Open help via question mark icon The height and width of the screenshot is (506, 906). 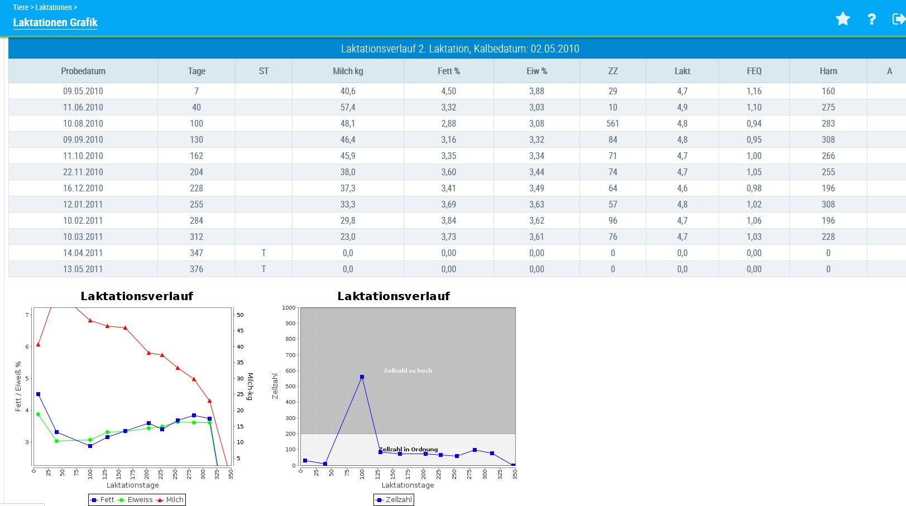[x=871, y=19]
